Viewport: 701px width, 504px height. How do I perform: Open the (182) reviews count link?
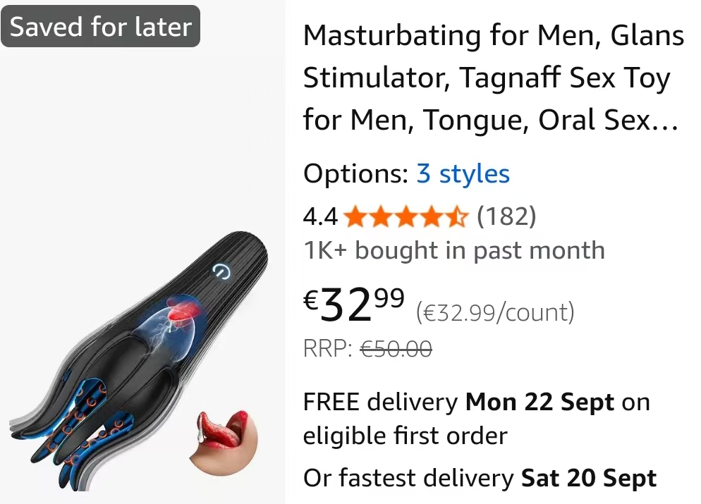506,216
